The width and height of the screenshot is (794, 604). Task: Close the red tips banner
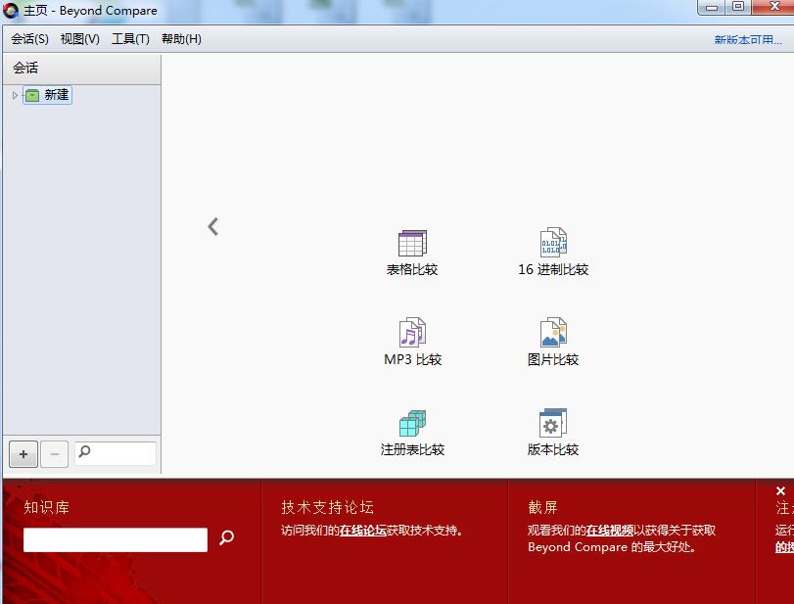(x=781, y=491)
